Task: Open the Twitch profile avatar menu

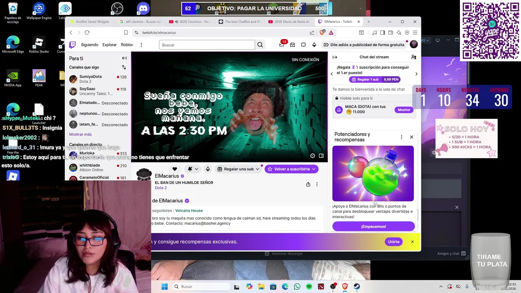Action: click(x=414, y=44)
